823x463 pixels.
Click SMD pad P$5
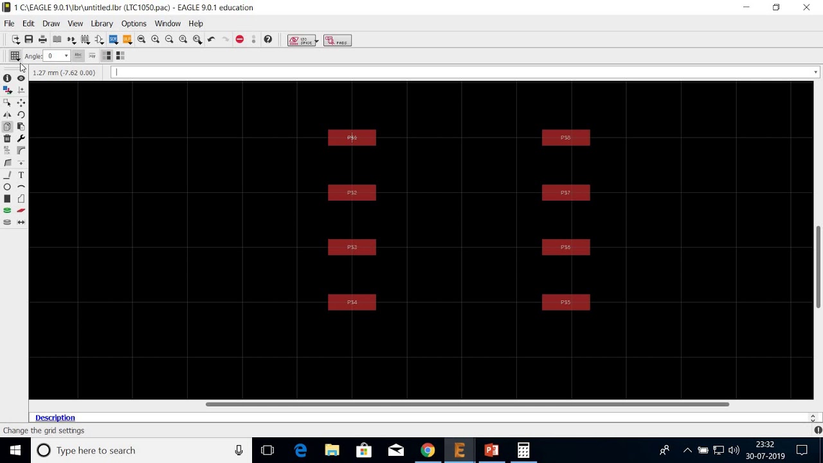click(566, 302)
